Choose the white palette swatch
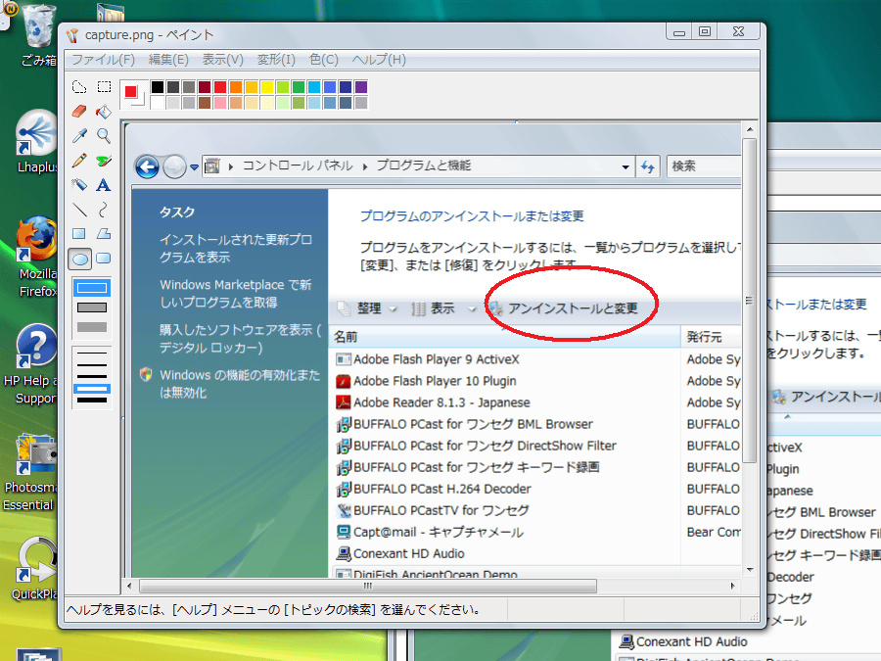The image size is (881, 661). [x=158, y=102]
